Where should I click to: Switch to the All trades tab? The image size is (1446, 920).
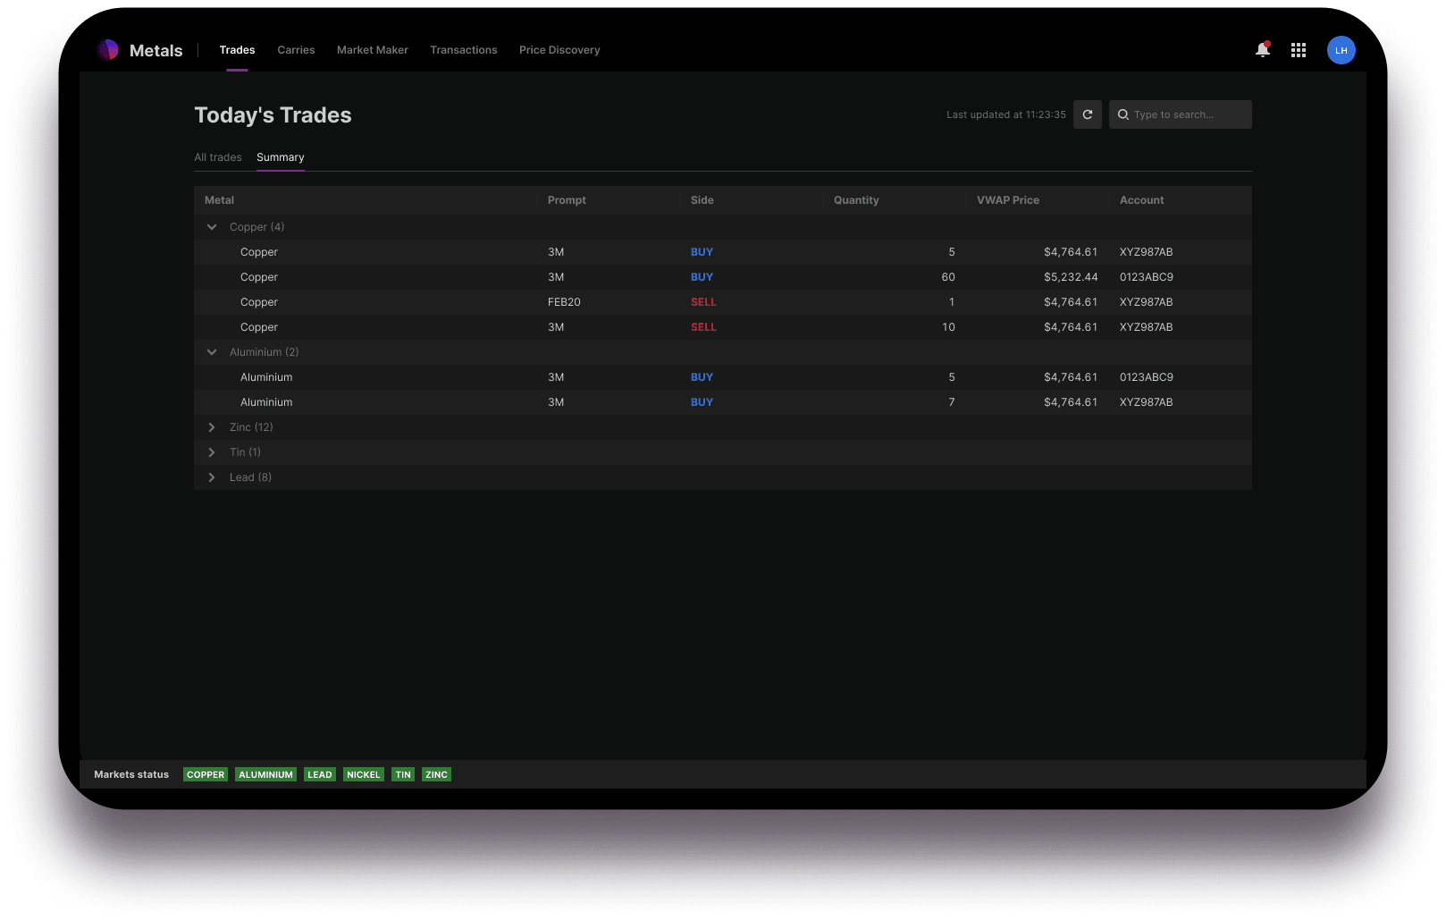(x=218, y=157)
